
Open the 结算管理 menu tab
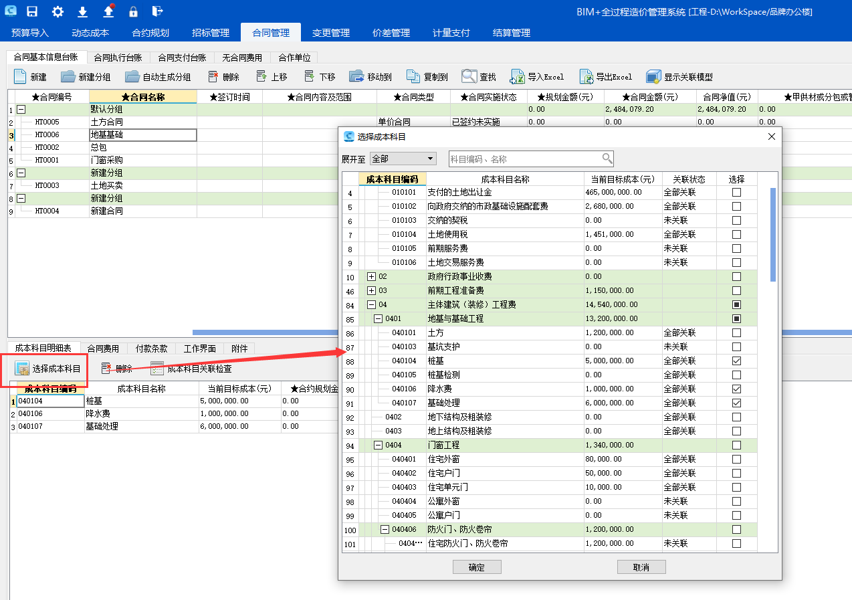(512, 33)
